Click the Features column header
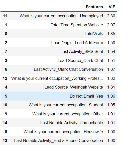Viewport: 133px width, 150px height. pos(94,7)
